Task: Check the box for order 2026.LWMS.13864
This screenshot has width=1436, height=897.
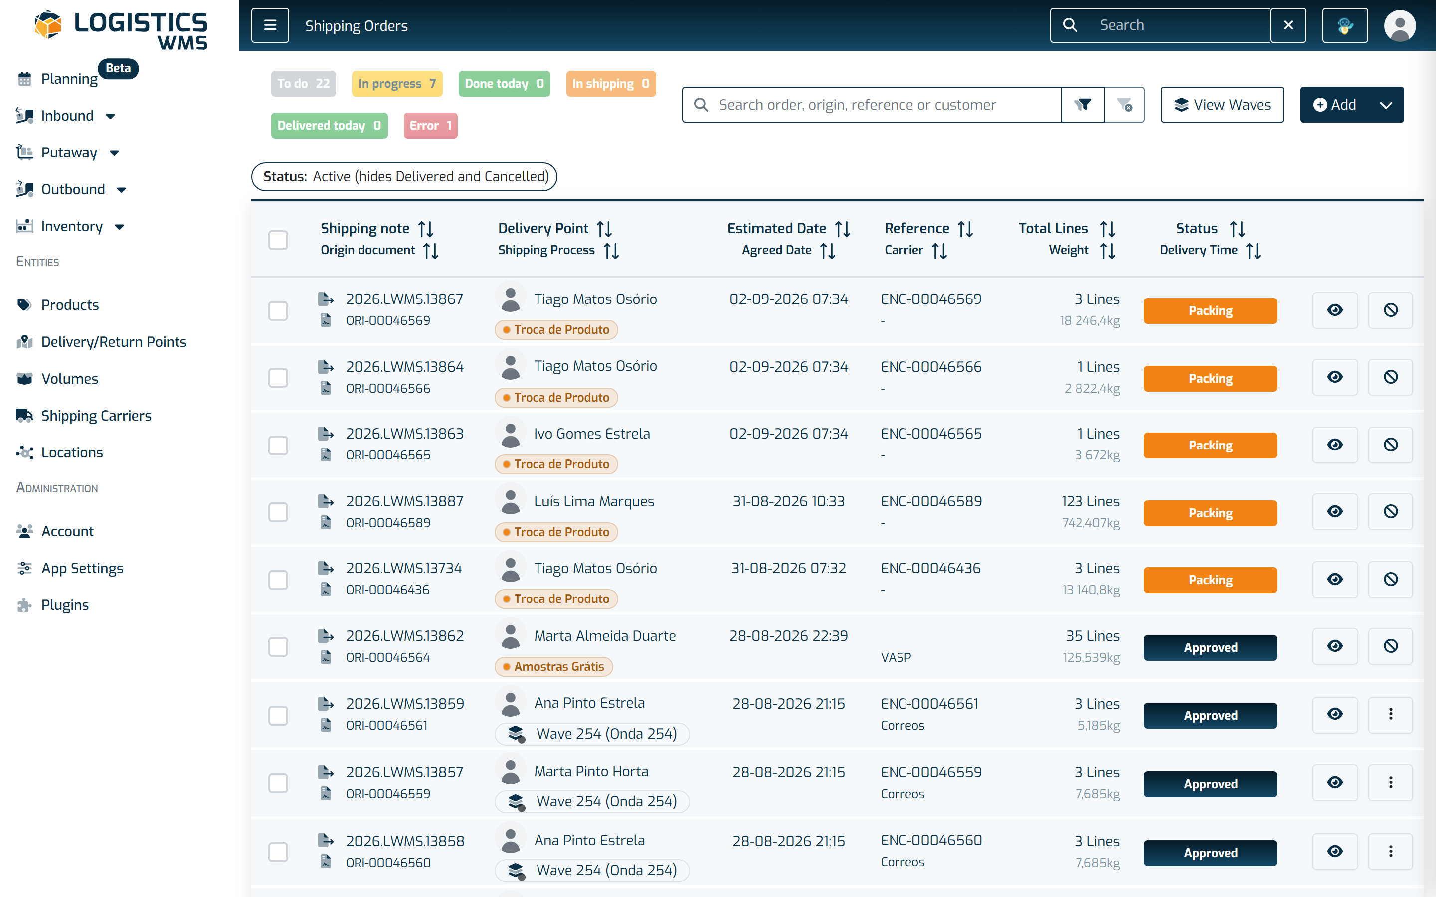Action: [x=278, y=377]
